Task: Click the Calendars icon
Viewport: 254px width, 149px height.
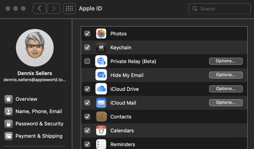Action: pyautogui.click(x=101, y=130)
